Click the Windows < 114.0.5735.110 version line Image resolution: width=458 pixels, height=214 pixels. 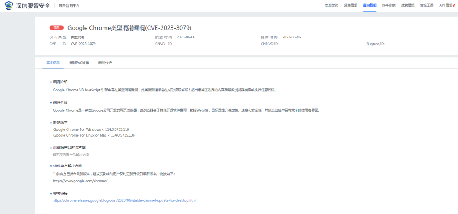tap(91, 129)
